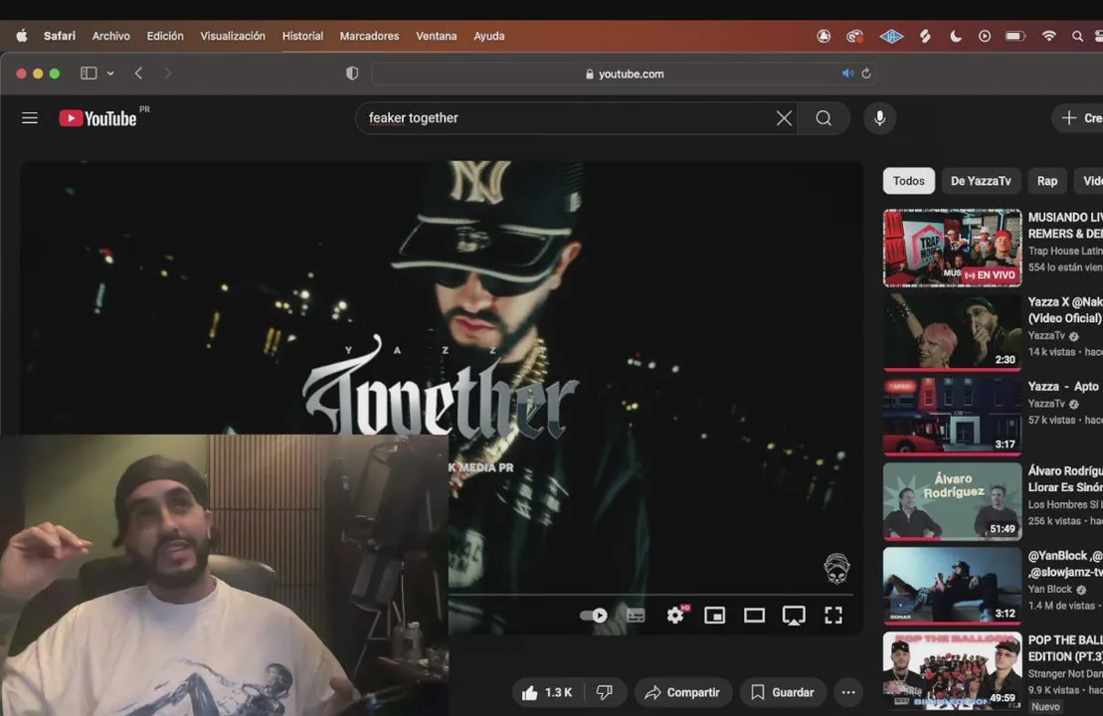
Task: Open the Safari privacy shield icon
Action: click(352, 74)
